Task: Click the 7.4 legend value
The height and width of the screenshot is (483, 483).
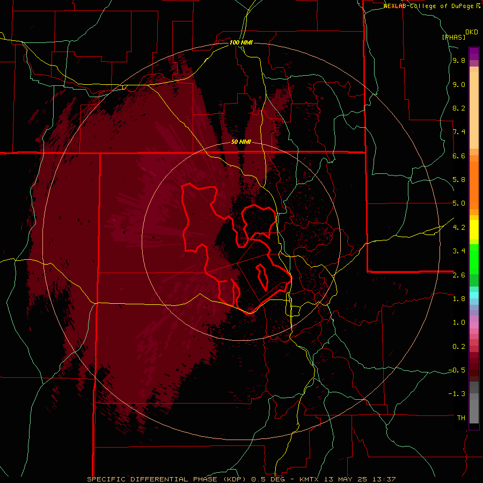Action: coord(459,132)
